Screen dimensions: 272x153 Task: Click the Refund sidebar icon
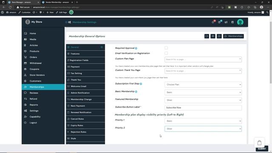(25, 99)
